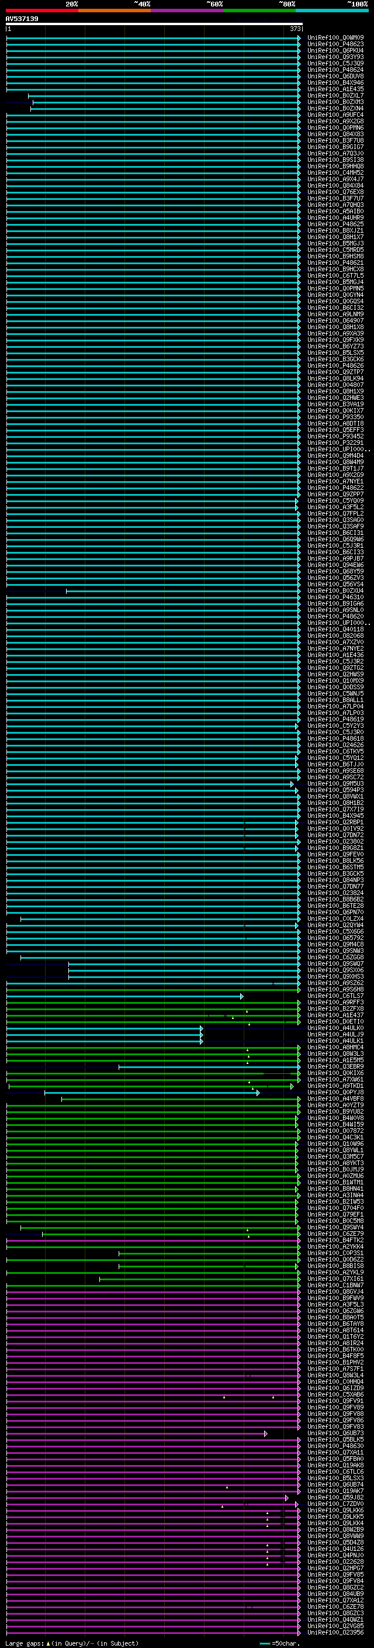374x1648 pixels.
Task: Select hit label UniRef100_B9YU82
Action: coord(335,1112)
